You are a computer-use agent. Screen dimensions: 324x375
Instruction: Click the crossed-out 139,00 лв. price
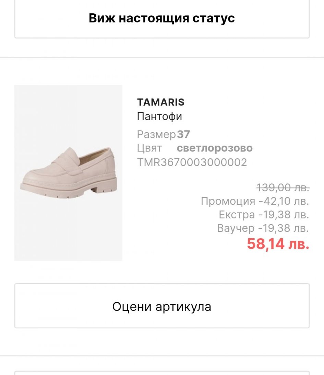point(283,187)
